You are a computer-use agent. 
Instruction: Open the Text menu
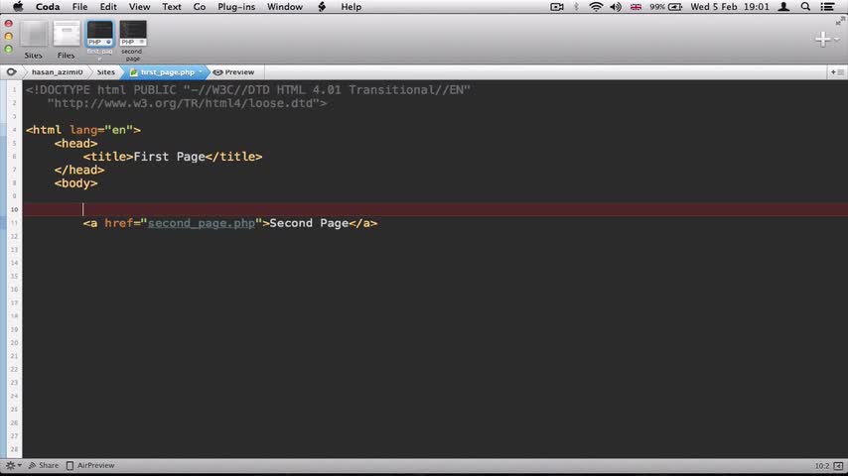(172, 7)
